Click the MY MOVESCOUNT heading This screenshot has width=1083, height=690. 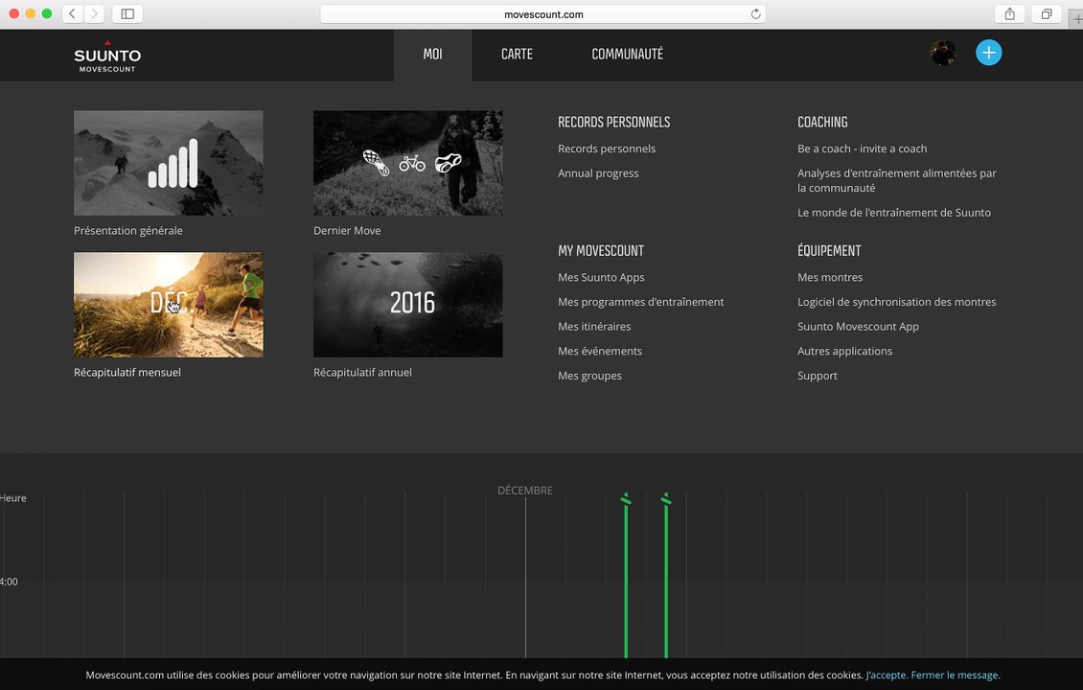(601, 251)
